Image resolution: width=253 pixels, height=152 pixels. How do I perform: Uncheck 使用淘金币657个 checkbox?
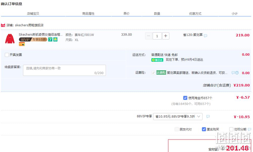185,98
